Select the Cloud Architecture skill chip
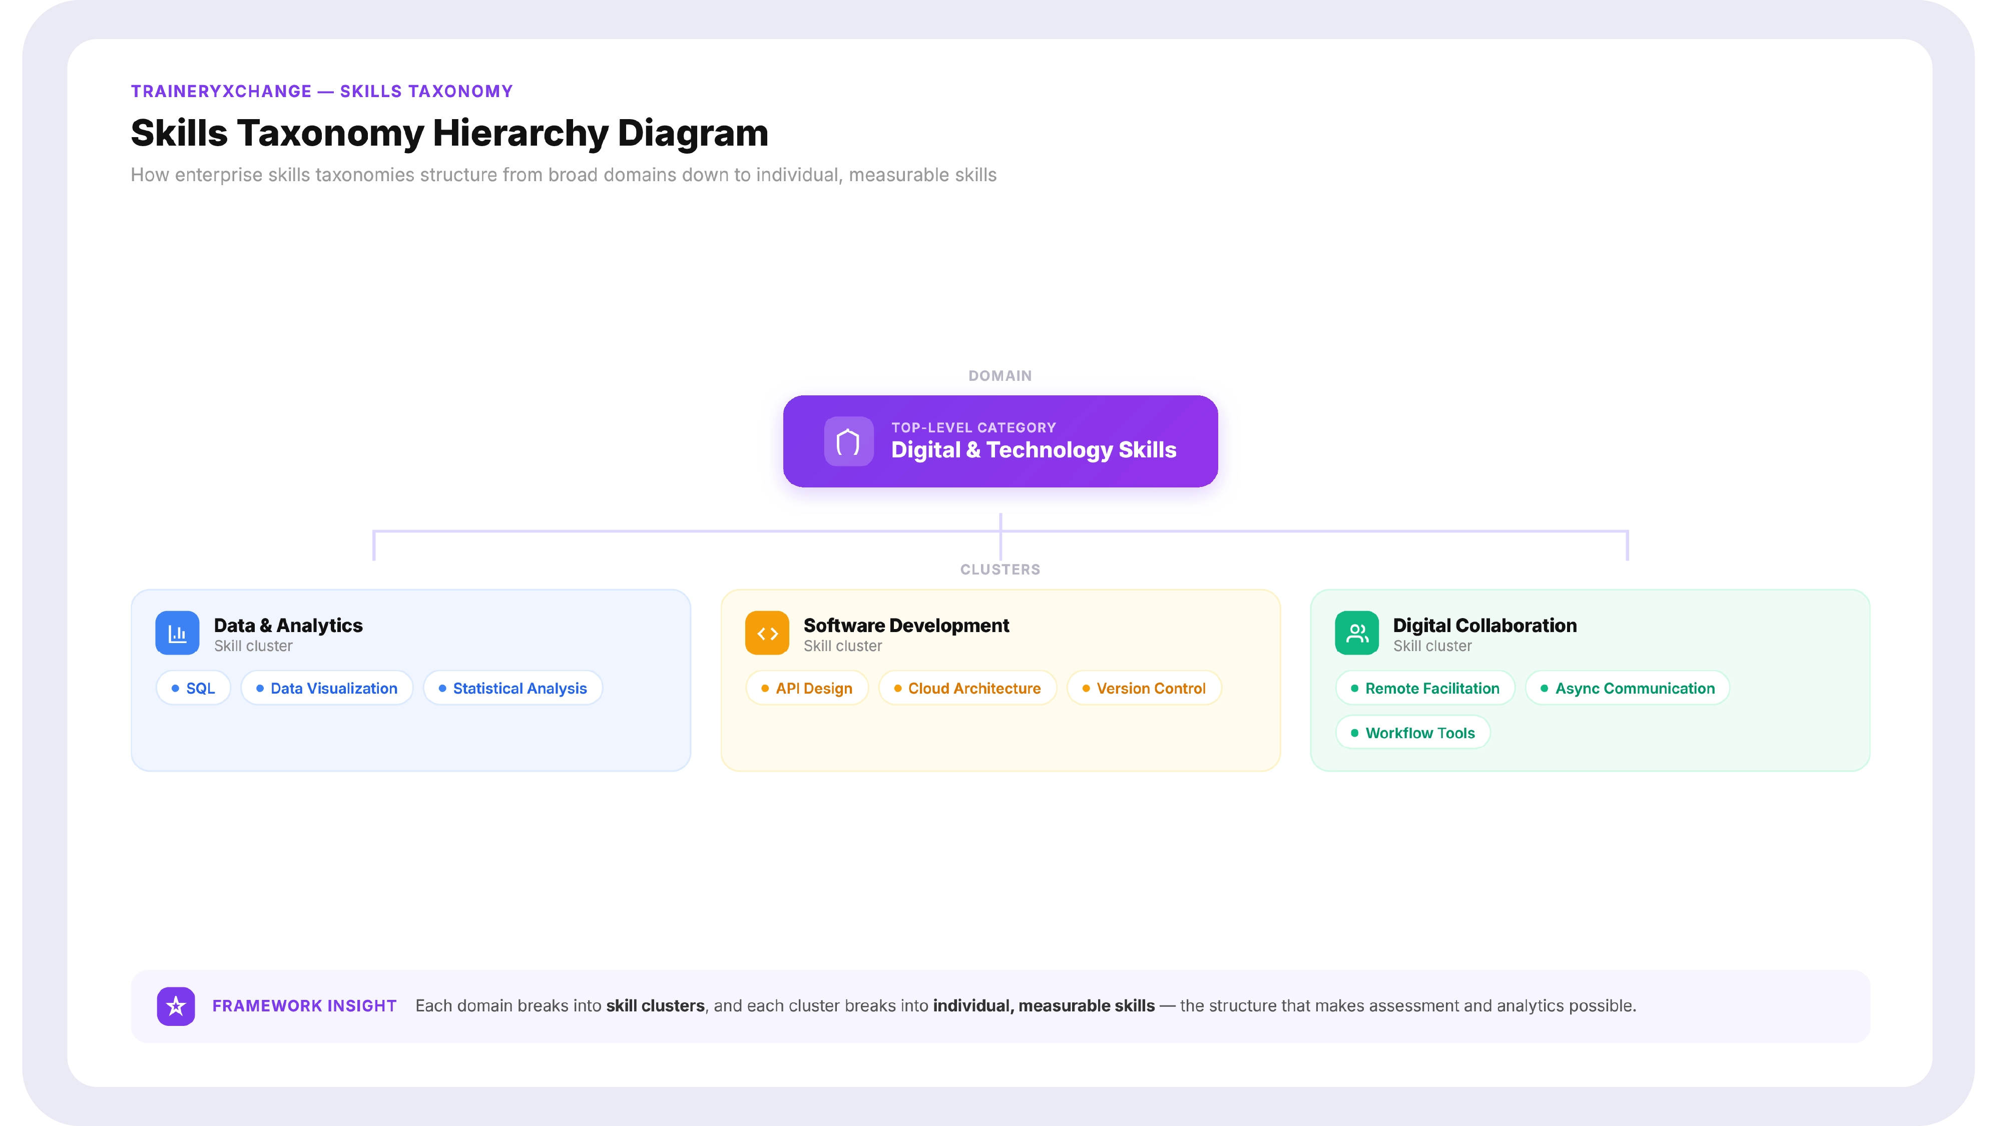Viewport: 2002px width, 1126px height. click(x=967, y=689)
